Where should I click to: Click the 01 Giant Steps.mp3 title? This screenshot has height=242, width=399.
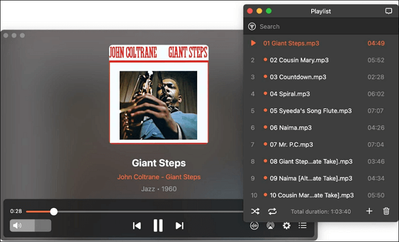pos(291,43)
